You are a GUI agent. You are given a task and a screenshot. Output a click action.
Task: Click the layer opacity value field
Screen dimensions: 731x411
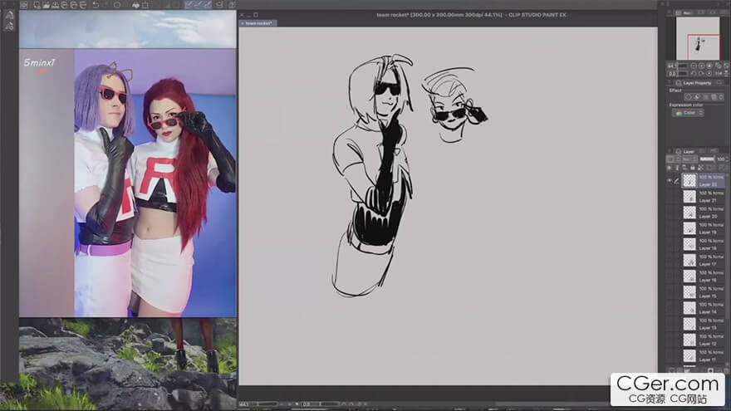click(x=721, y=159)
